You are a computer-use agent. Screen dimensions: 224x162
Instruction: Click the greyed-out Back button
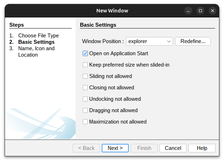86,148
